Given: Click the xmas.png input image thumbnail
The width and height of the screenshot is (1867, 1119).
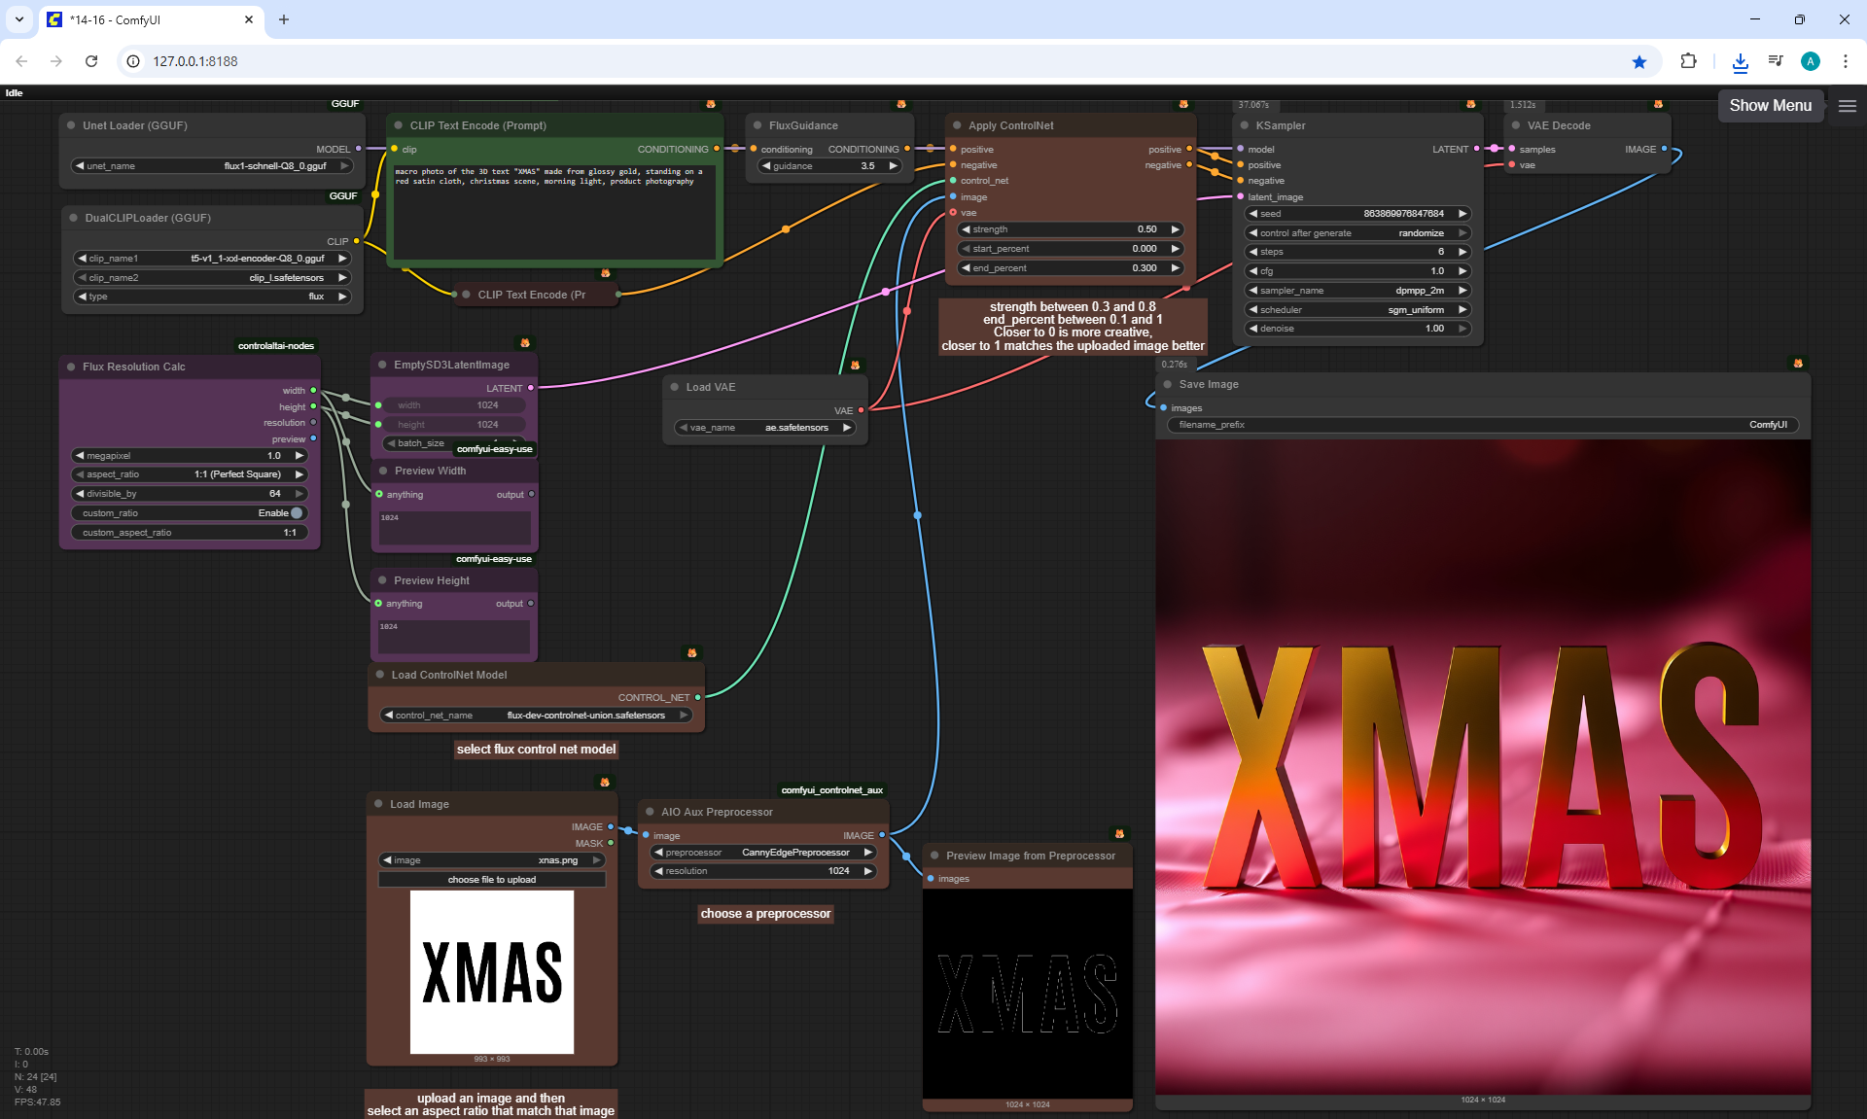Looking at the screenshot, I should [x=491, y=972].
